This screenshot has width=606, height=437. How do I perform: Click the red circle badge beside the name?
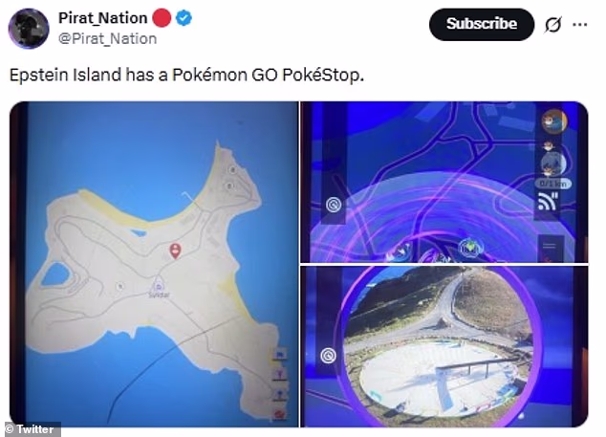point(163,18)
